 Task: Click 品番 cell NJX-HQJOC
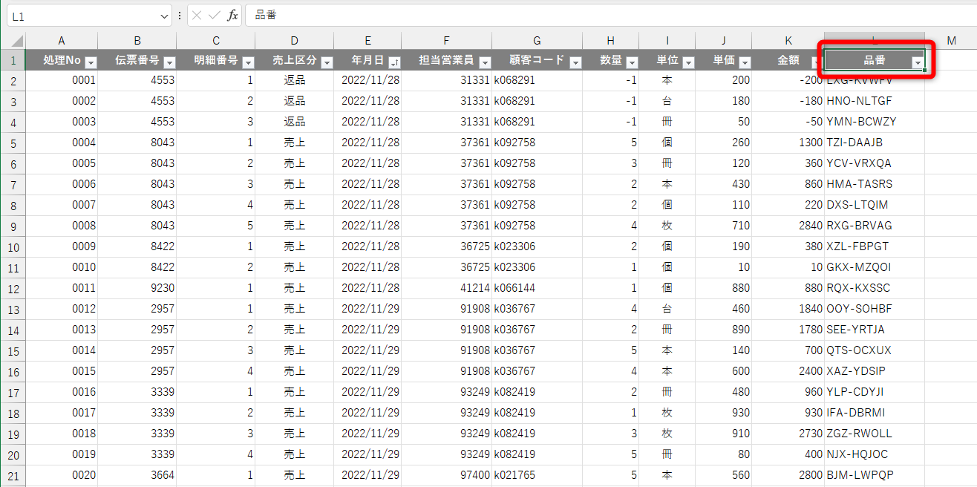[x=875, y=454]
